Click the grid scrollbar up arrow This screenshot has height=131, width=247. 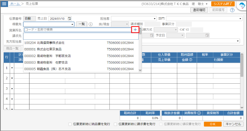(x=242, y=54)
